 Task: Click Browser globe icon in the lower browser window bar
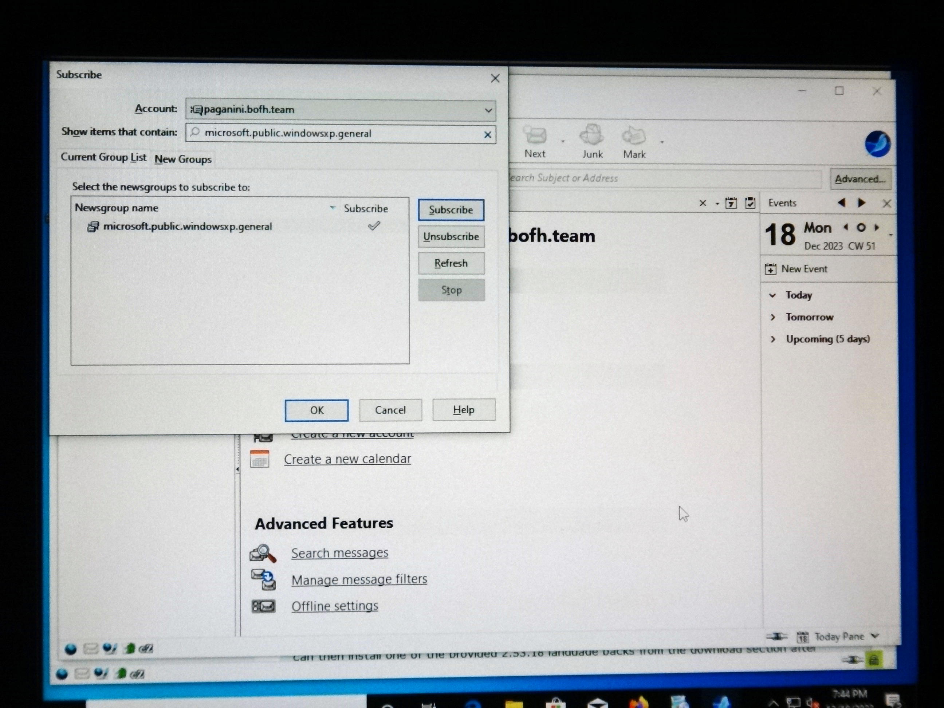pyautogui.click(x=62, y=674)
